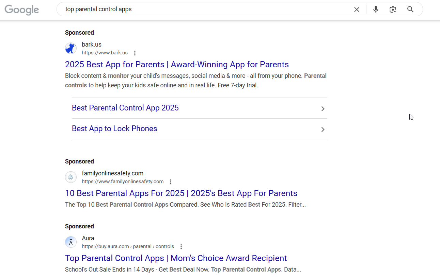Click chevron beside Best Parental Control App 2025
440x277 pixels.
[323, 109]
